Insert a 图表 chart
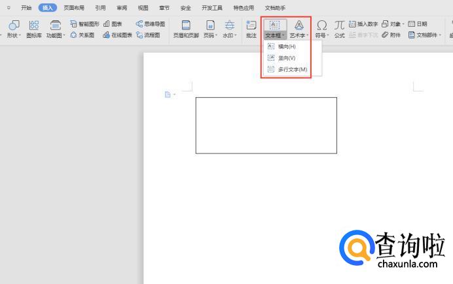Image resolution: width=453 pixels, height=284 pixels. pyautogui.click(x=113, y=24)
